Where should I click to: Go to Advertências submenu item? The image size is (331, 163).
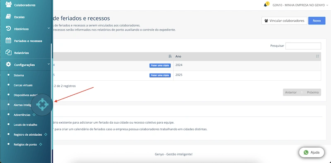coord(22,115)
